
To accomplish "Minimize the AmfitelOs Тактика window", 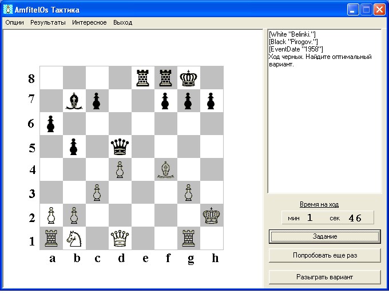I will coord(352,10).
